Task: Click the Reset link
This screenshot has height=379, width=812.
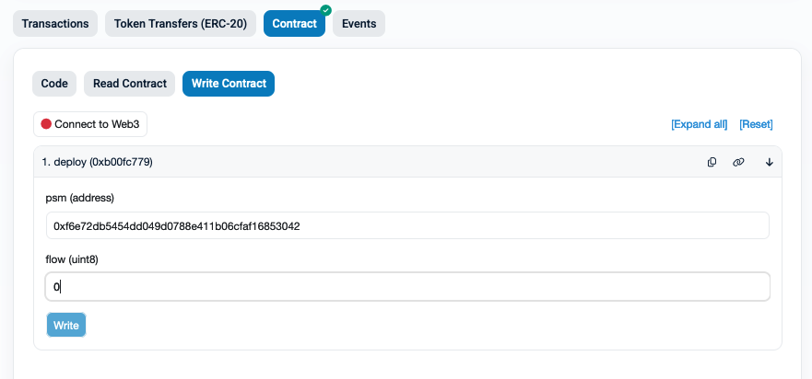Action: pyautogui.click(x=756, y=124)
